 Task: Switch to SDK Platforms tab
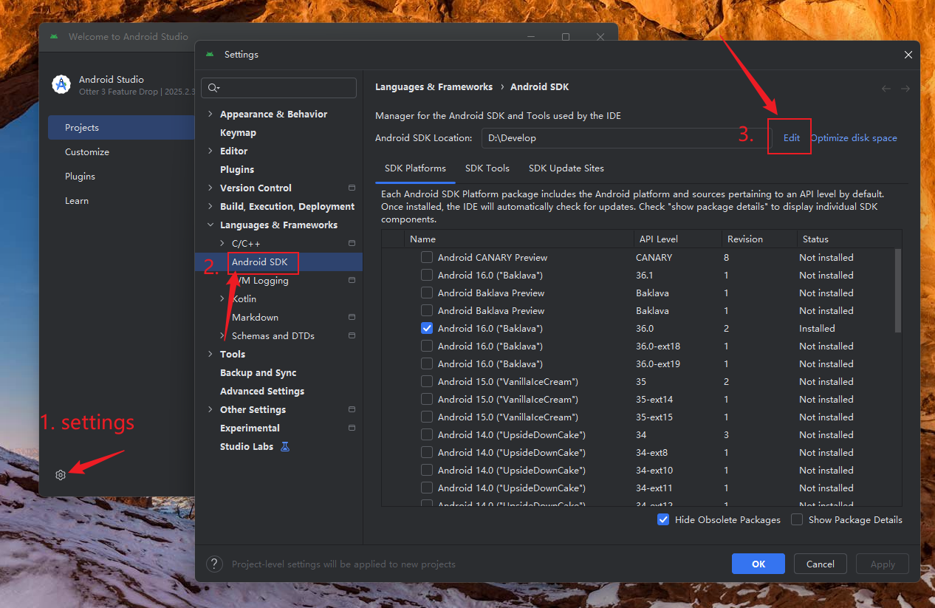tap(415, 168)
